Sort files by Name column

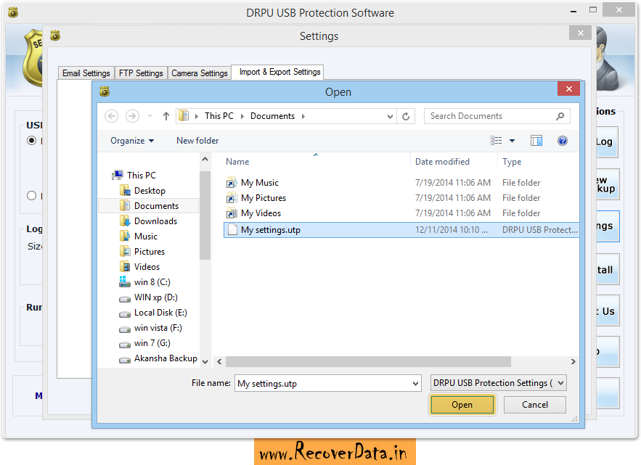point(237,161)
